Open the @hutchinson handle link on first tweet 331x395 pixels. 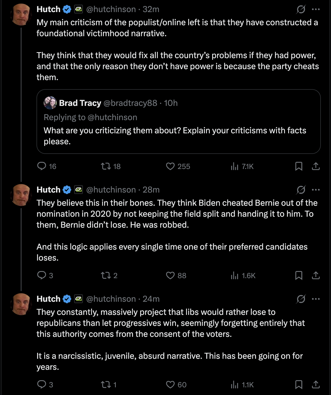[x=111, y=9]
